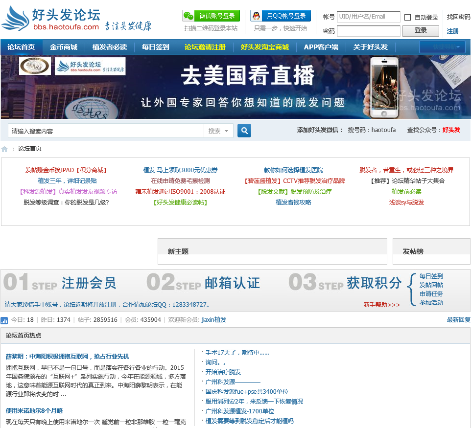Open thread 服用浦列安2年 feedback
The height and width of the screenshot is (428, 471).
tap(254, 401)
